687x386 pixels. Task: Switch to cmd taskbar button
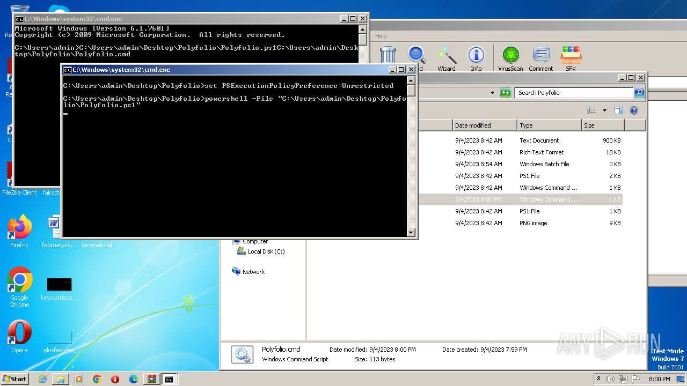pyautogui.click(x=169, y=379)
